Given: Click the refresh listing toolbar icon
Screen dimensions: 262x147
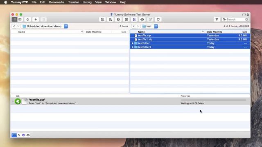Looking at the screenshot, I should coord(27,20).
